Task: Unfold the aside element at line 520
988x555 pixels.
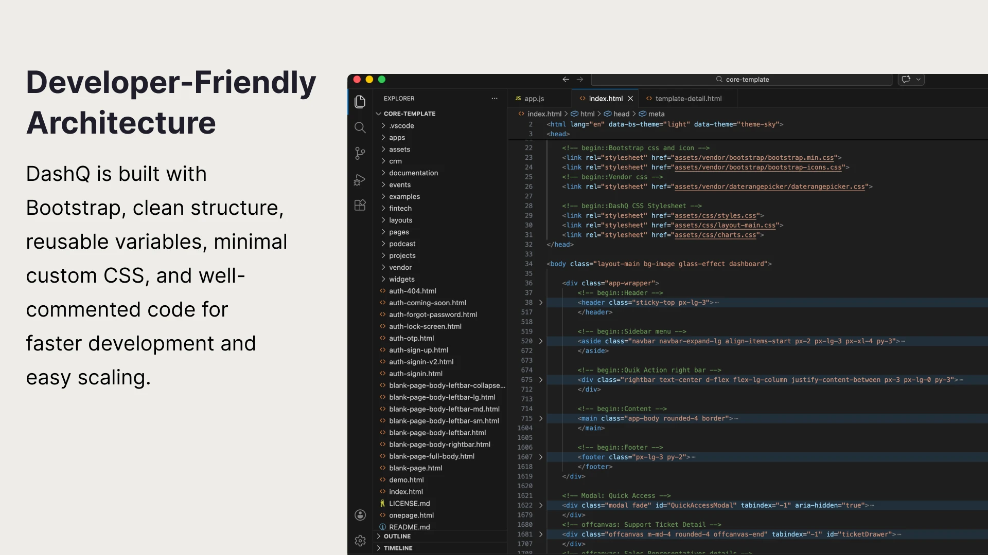Action: click(541, 341)
